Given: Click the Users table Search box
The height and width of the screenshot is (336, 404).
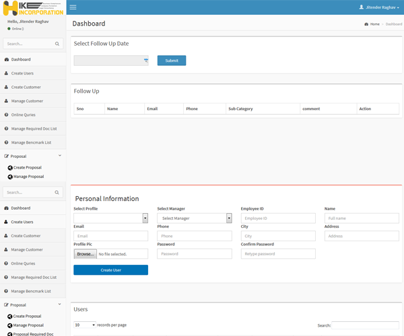Looking at the screenshot, I should click(366, 325).
